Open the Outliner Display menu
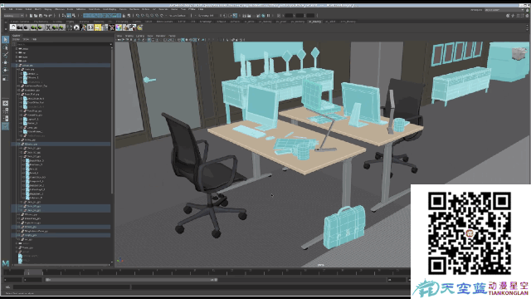Screen dimensions: 531x299 tap(16, 39)
